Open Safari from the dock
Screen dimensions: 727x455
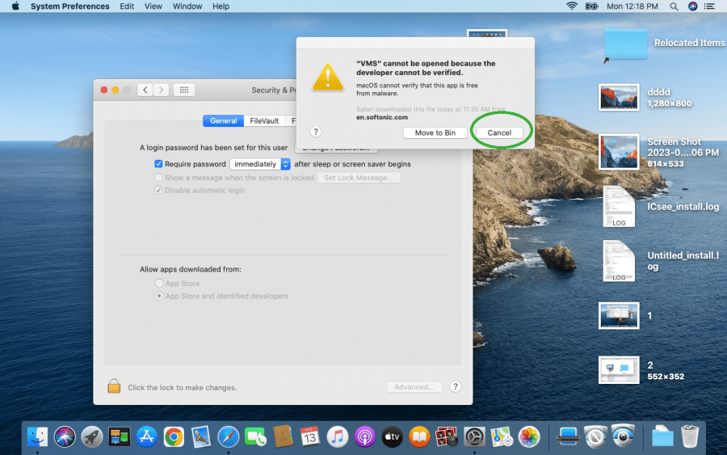(229, 437)
